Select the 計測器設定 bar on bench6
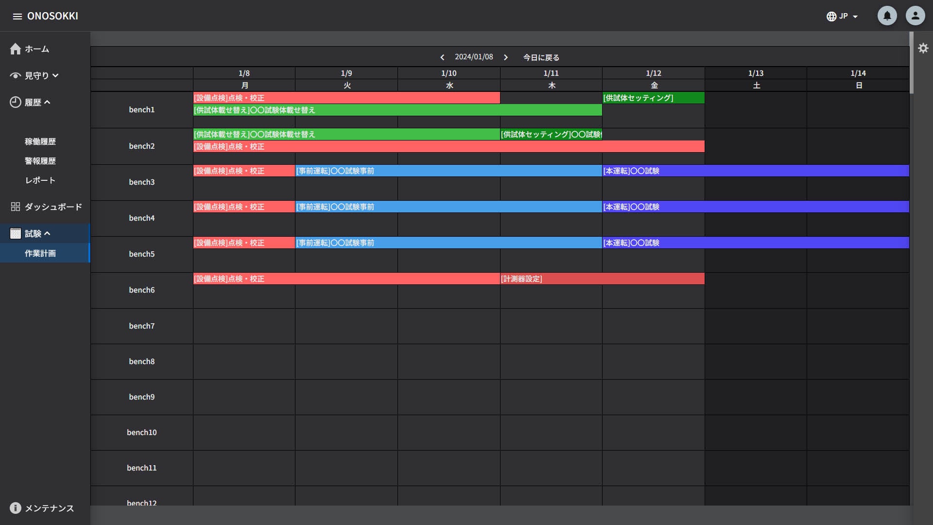Viewport: 933px width, 525px height. 602,279
